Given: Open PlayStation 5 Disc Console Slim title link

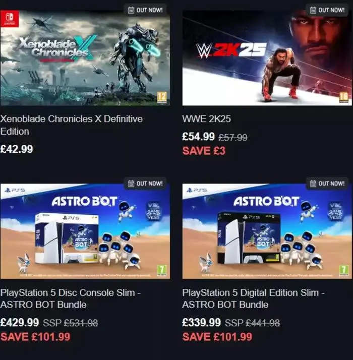Looking at the screenshot, I should (x=71, y=298).
